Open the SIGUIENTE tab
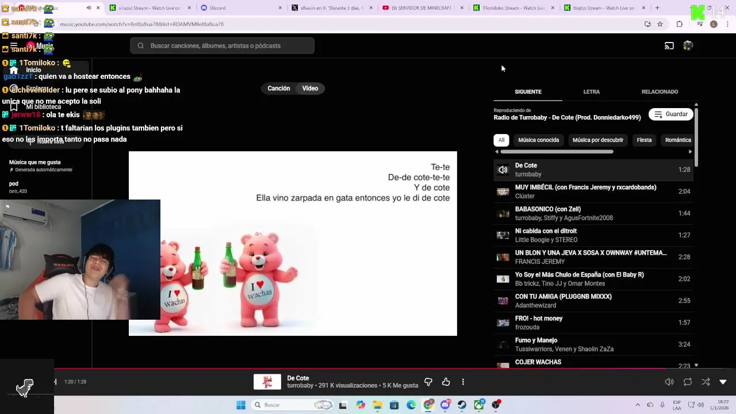The height and width of the screenshot is (414, 736). click(x=528, y=92)
